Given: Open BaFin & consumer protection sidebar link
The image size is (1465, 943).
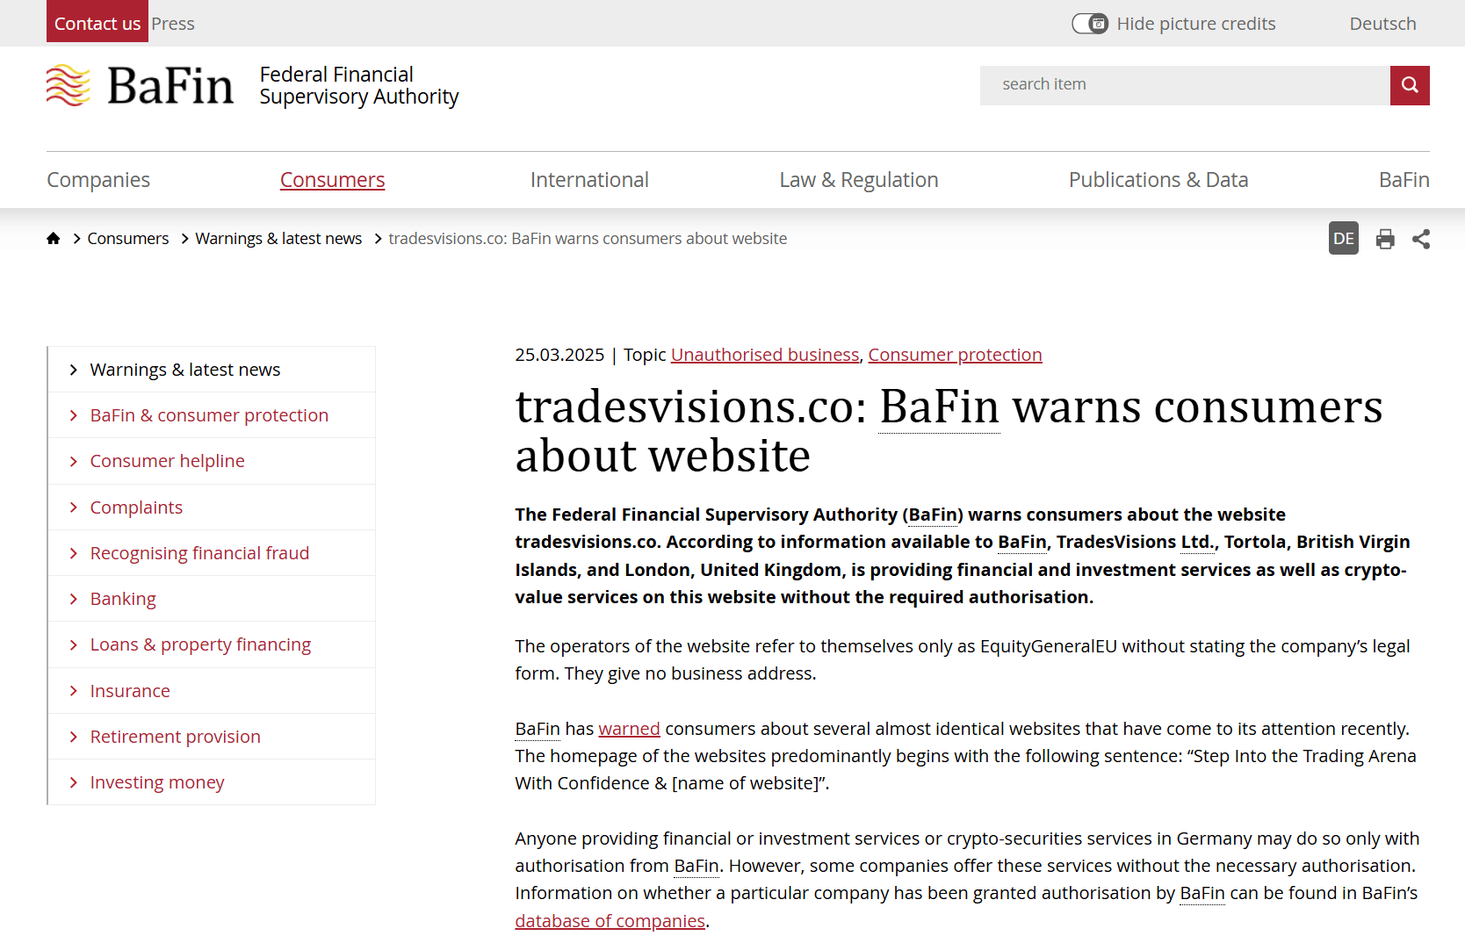Looking at the screenshot, I should pos(209,415).
